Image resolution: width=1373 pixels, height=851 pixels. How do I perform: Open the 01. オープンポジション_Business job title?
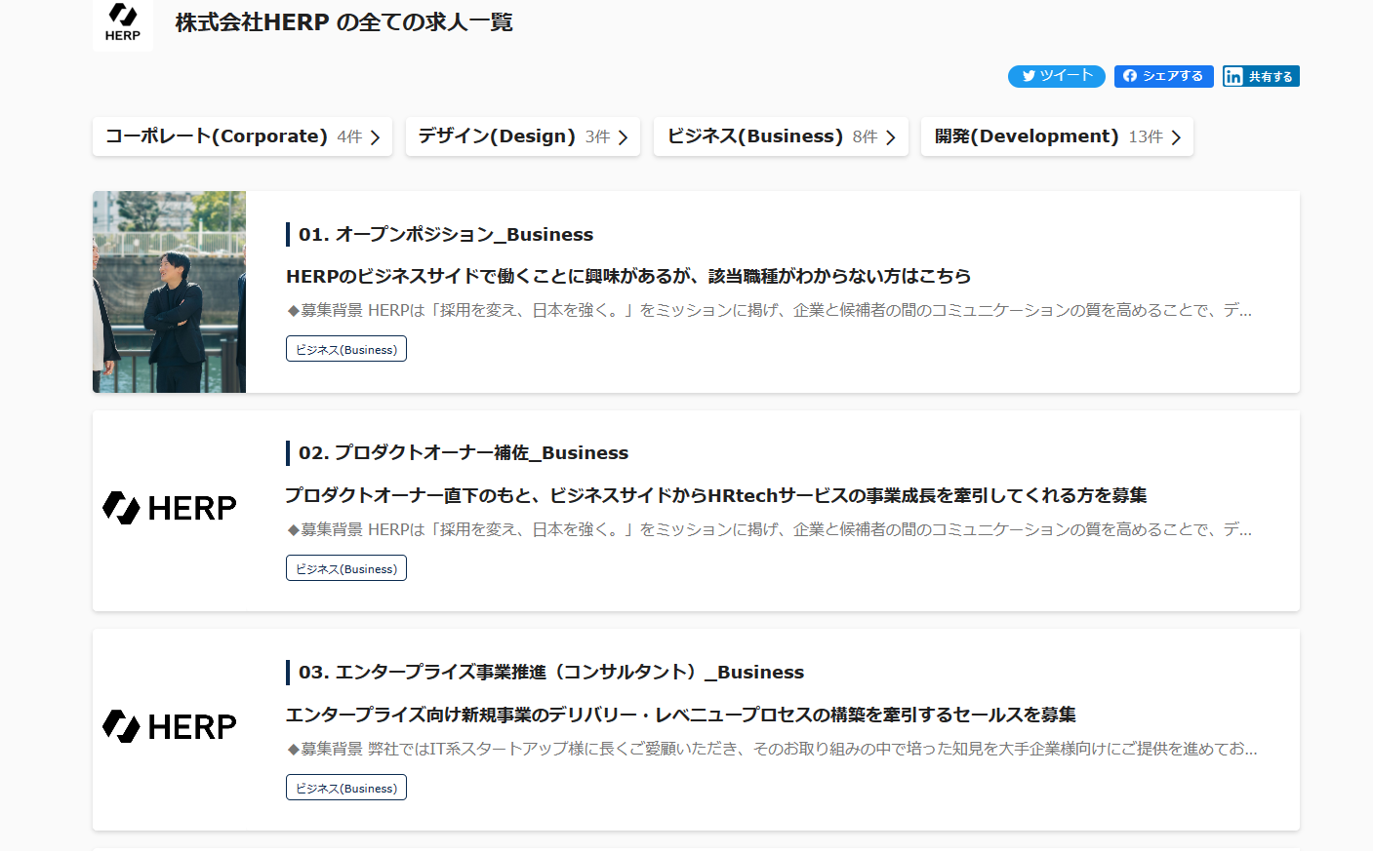pos(446,234)
